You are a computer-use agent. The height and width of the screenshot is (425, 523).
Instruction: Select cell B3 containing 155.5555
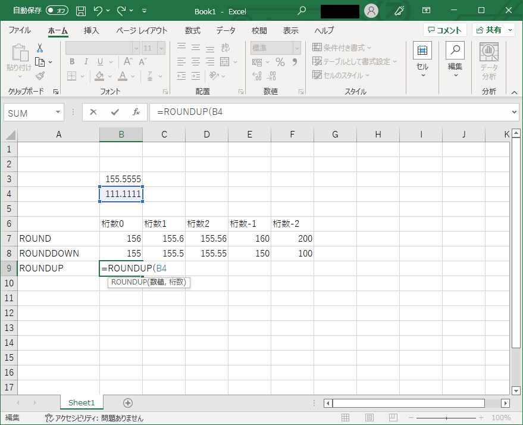[x=121, y=179]
